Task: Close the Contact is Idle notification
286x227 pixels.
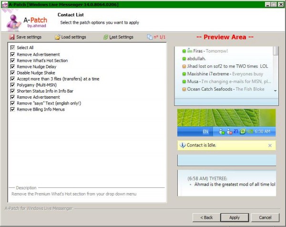Action: point(270,145)
